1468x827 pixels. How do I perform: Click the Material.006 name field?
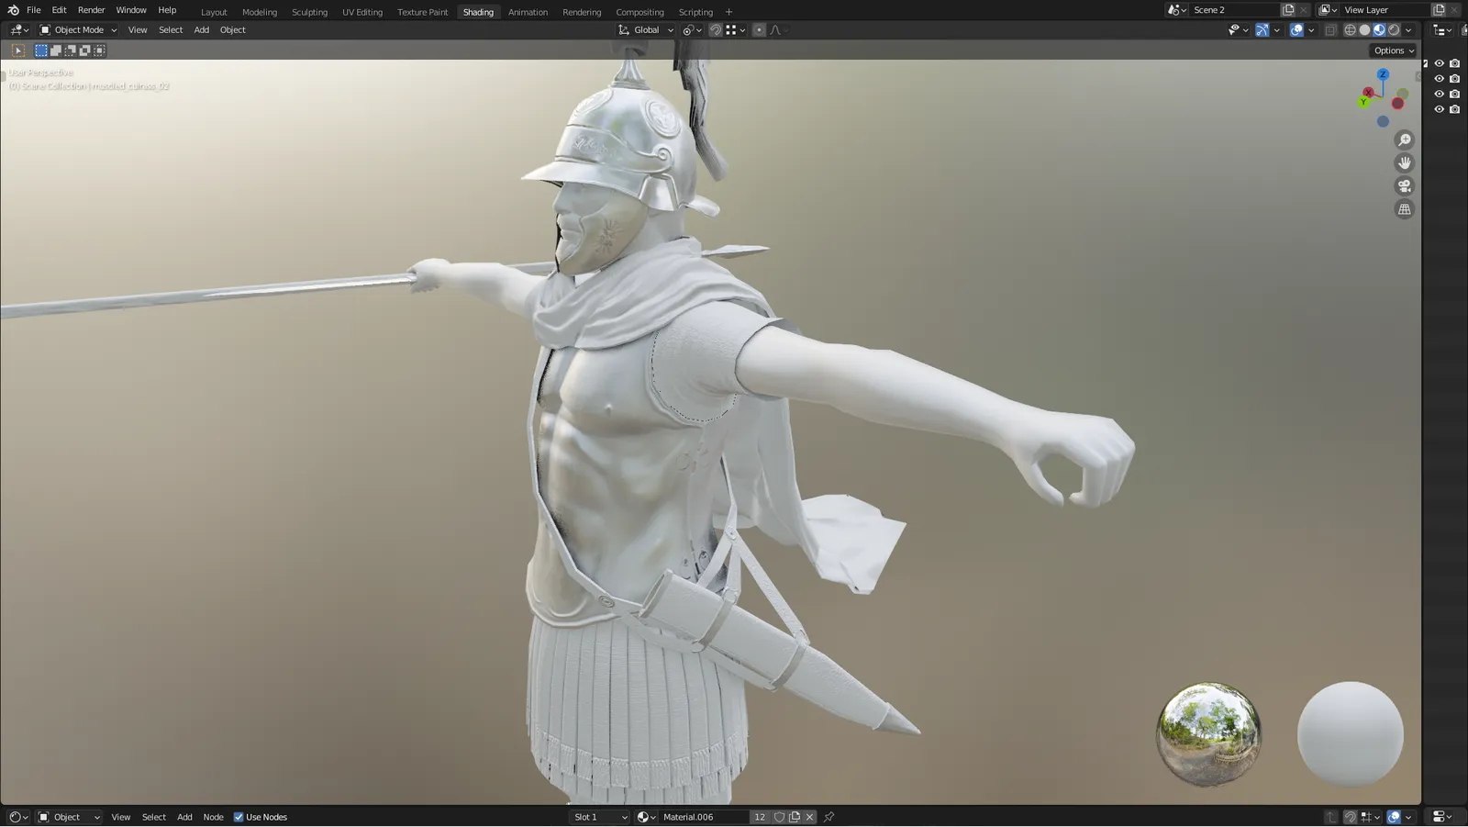(703, 817)
